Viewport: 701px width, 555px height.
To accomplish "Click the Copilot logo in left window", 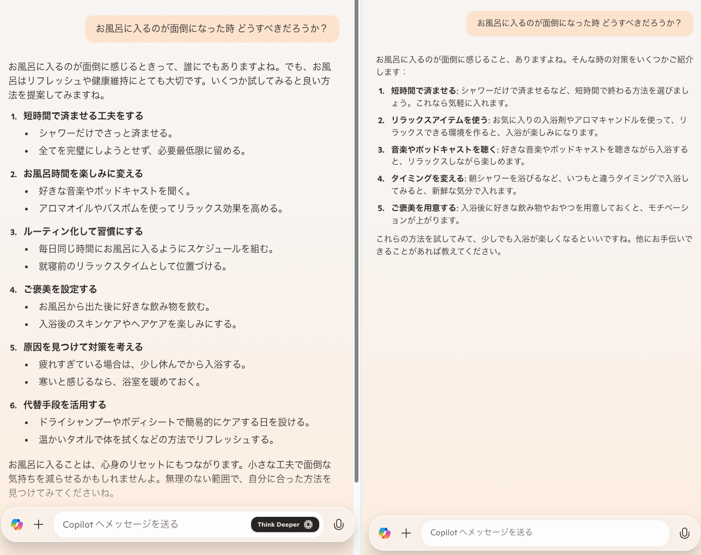I will coord(17,524).
